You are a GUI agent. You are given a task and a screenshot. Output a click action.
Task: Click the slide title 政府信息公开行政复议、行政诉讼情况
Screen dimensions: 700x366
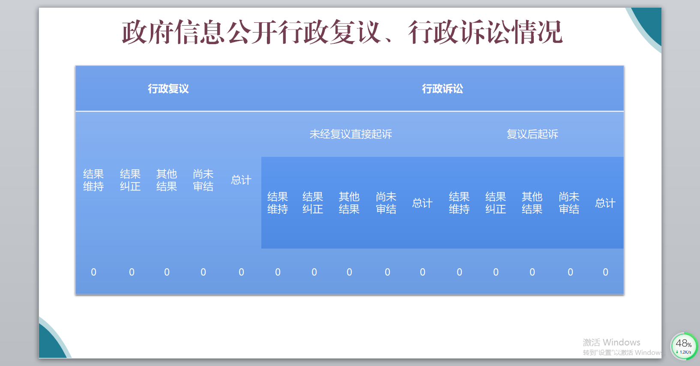342,33
